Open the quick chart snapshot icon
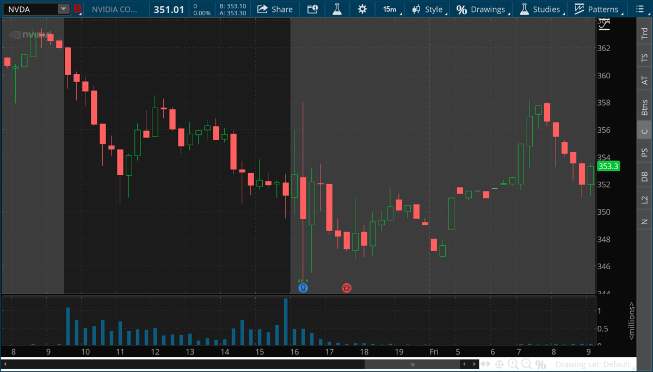 tap(312, 9)
